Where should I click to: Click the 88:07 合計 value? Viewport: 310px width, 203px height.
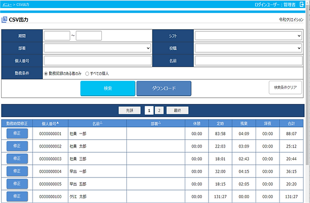point(291,134)
